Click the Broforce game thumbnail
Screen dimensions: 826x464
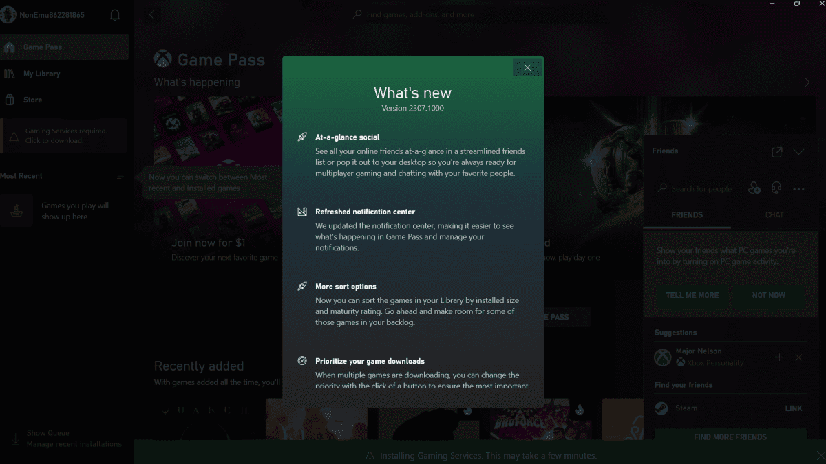pos(541,419)
